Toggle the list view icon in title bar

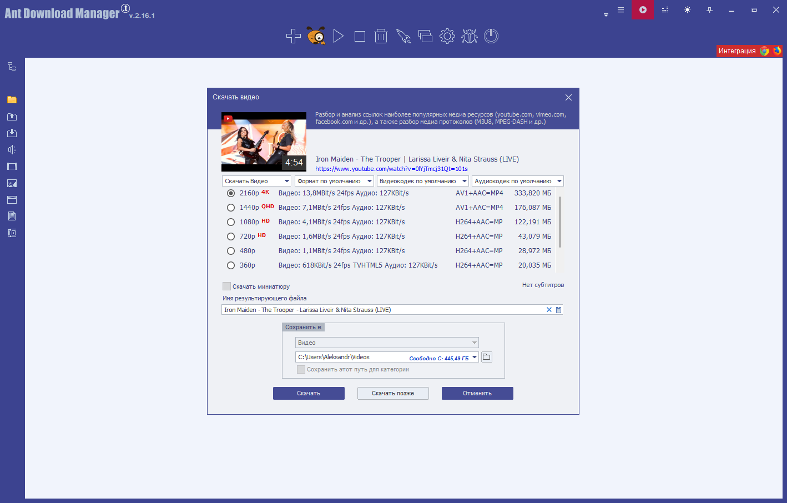point(665,10)
